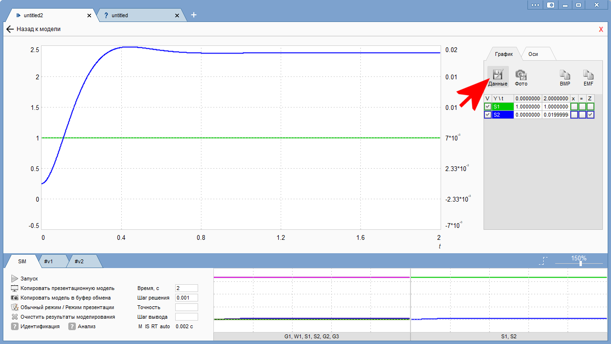Click the blue S2 color swatch

[503, 115]
